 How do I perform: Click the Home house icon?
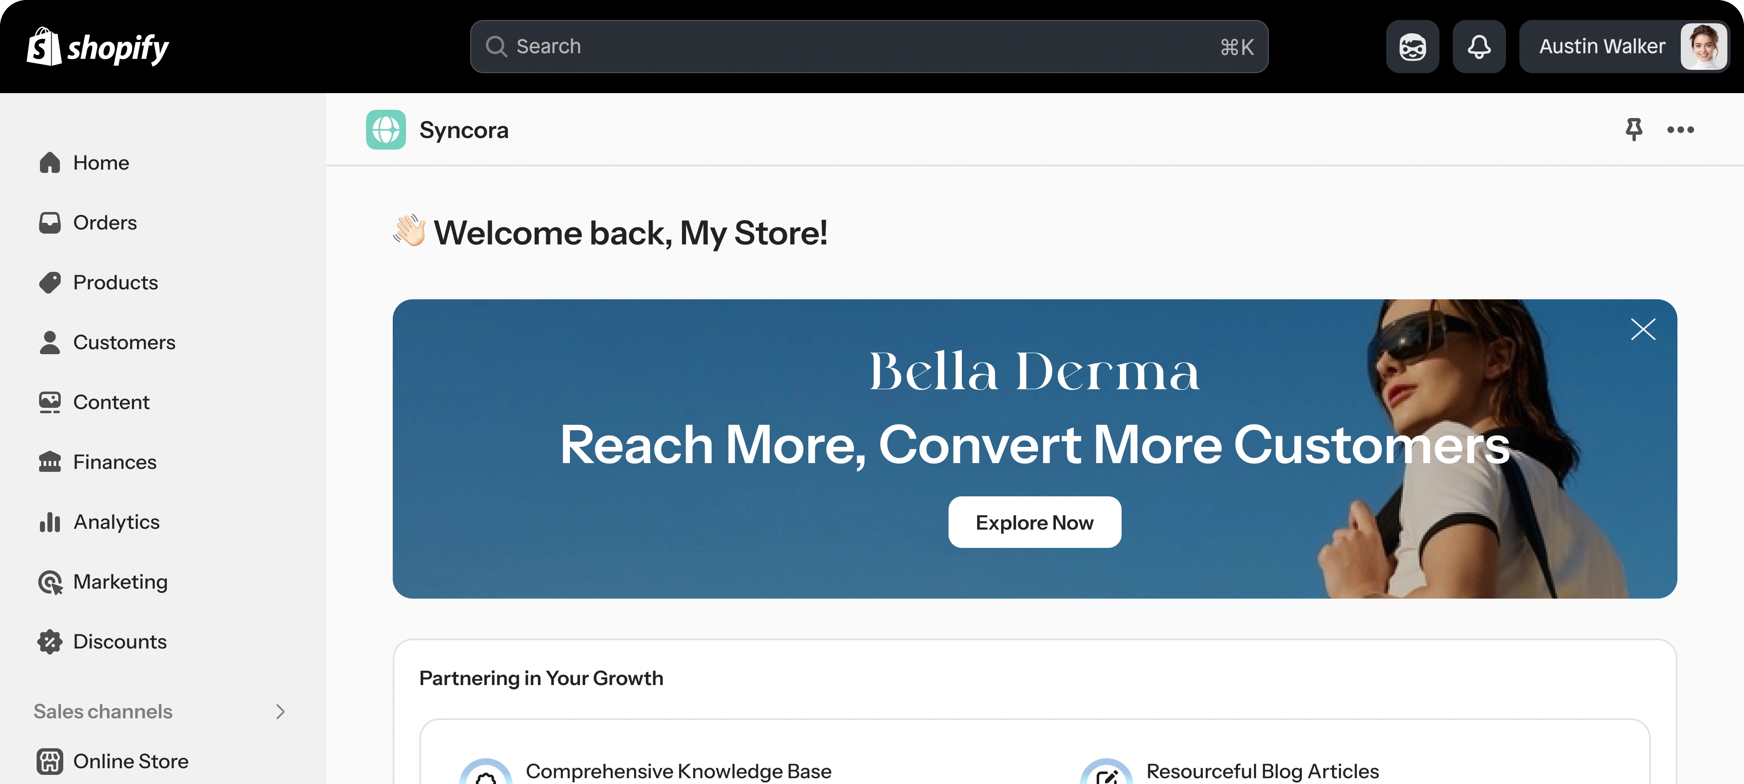tap(50, 163)
